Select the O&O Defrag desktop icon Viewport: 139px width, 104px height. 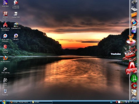point(5,70)
